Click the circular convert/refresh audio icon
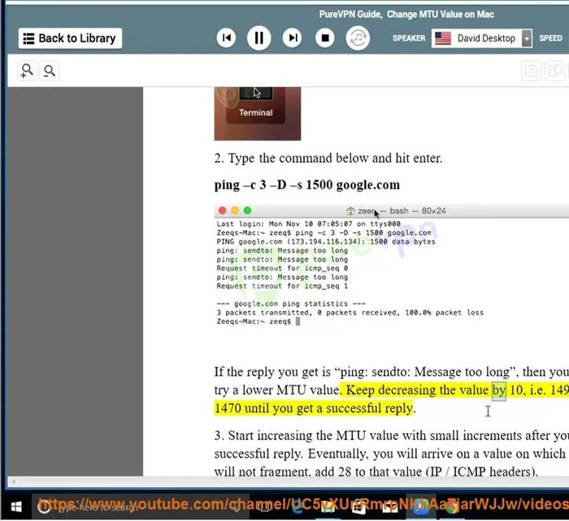The height and width of the screenshot is (521, 569). pos(357,38)
